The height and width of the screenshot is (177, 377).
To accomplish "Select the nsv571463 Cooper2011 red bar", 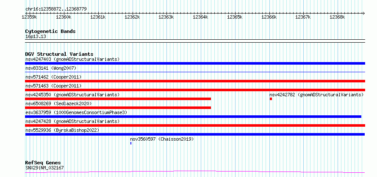I will (195, 90).
